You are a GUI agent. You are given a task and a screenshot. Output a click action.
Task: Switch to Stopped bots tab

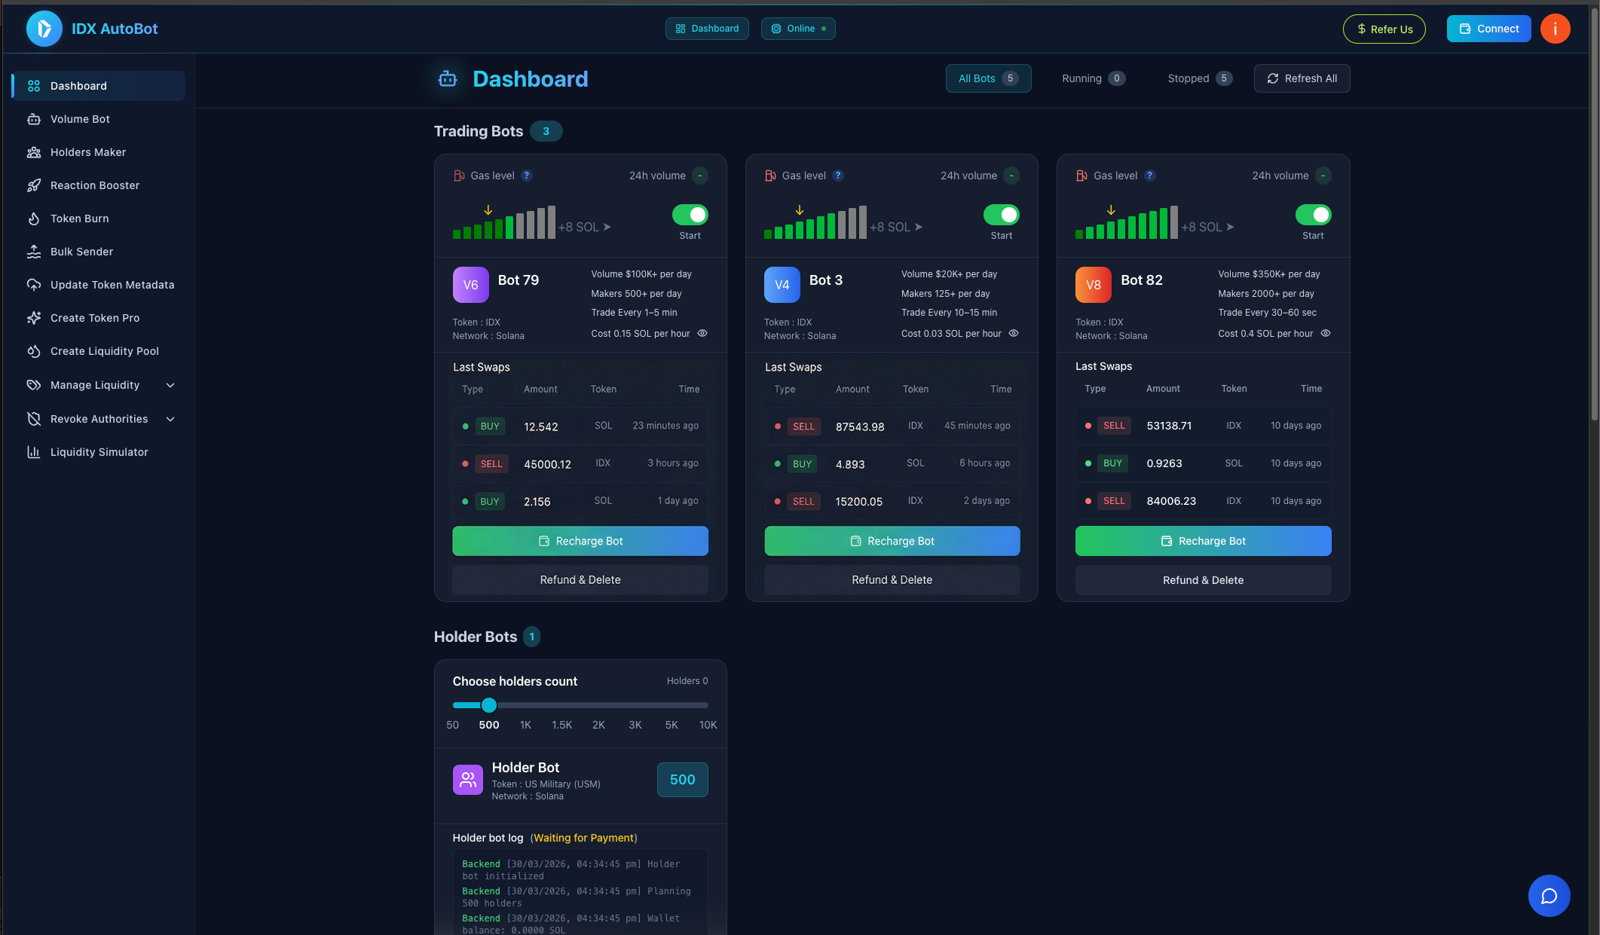(1200, 78)
